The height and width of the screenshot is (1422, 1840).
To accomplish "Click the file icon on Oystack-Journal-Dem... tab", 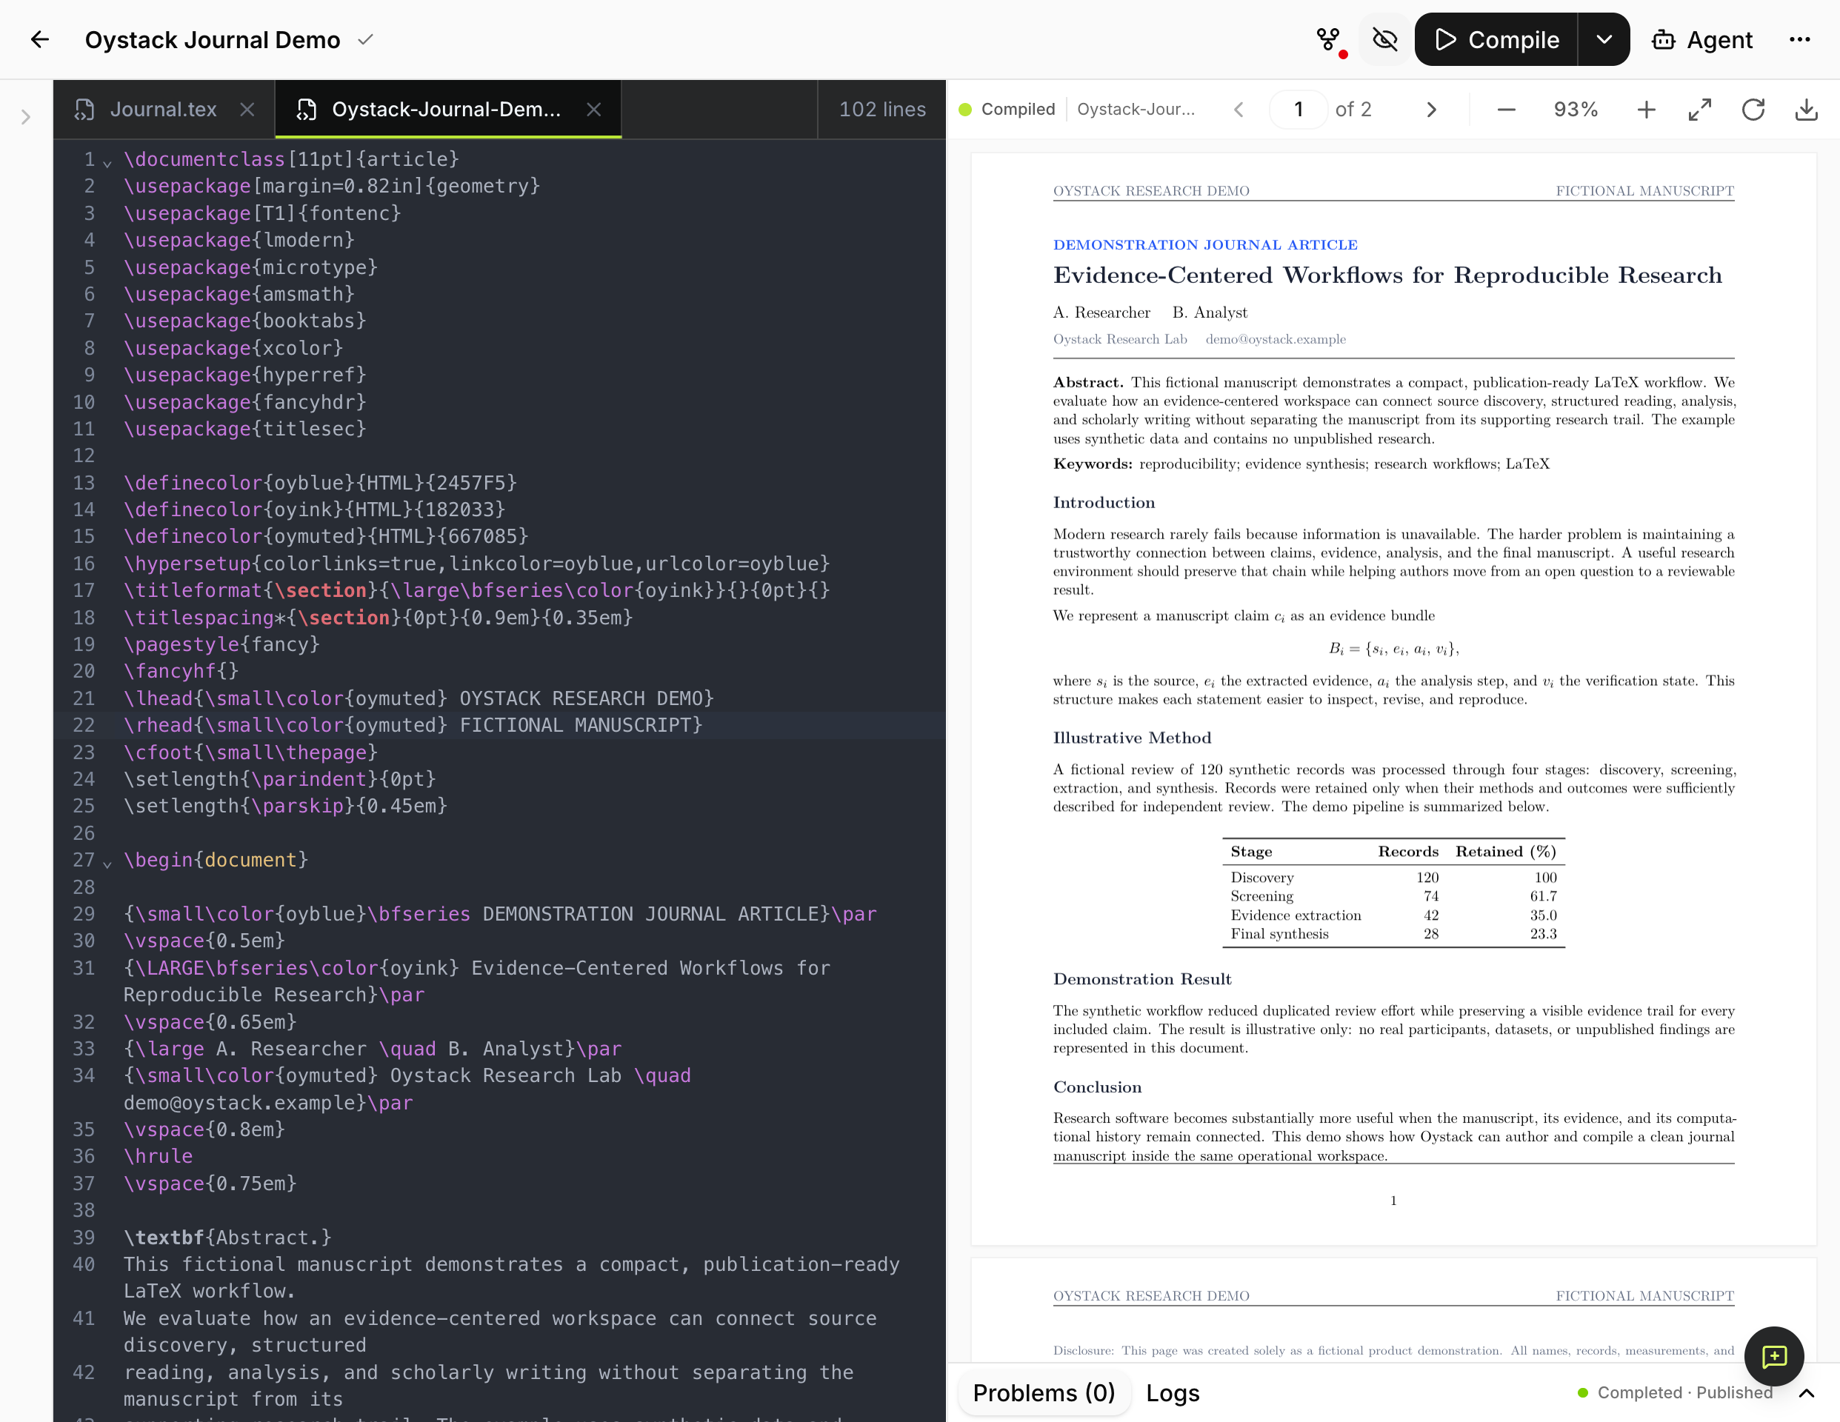I will pyautogui.click(x=307, y=110).
